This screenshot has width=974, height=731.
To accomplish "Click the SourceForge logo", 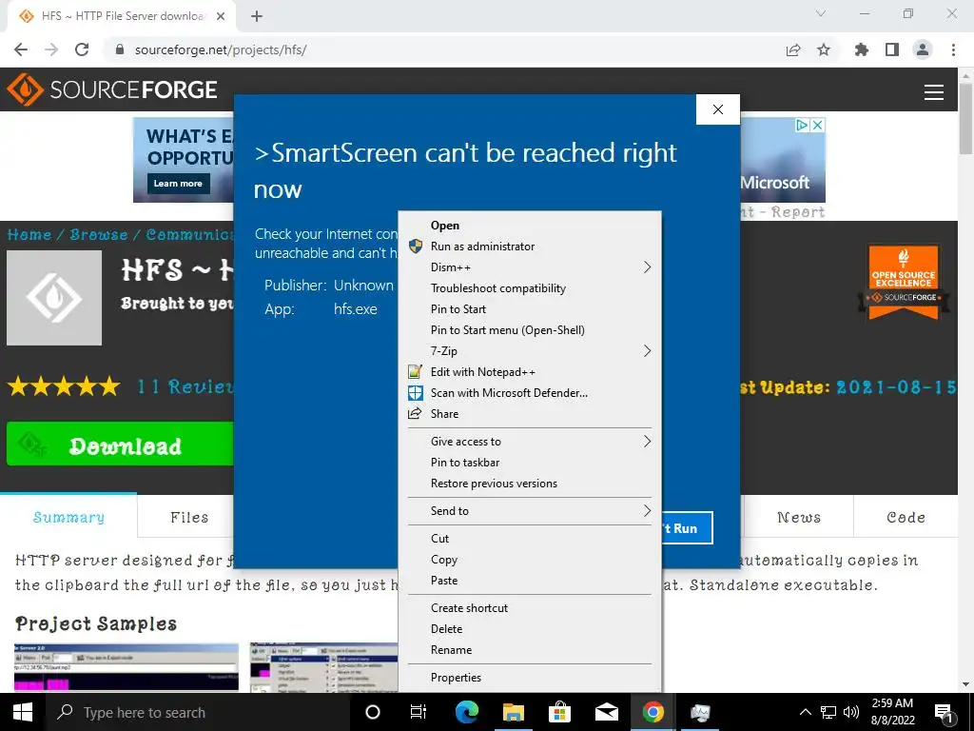I will coord(112,89).
